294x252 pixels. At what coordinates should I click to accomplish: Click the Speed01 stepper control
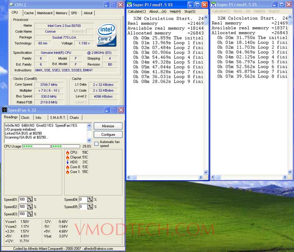tap(30, 199)
